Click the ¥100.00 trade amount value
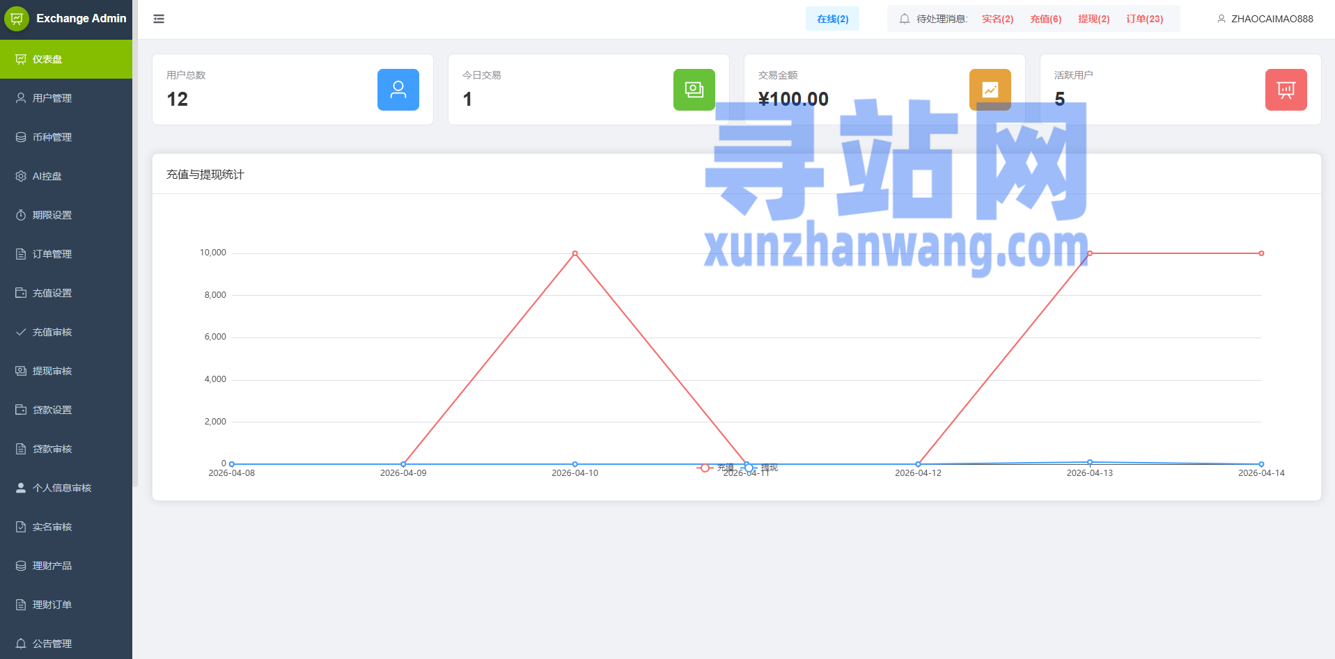This screenshot has width=1335, height=659. [x=793, y=99]
